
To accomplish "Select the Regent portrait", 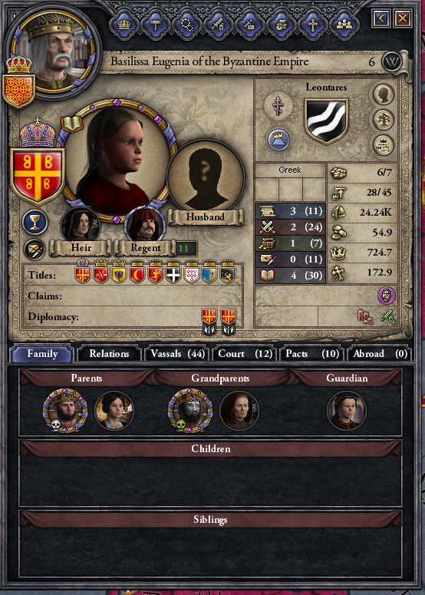I will coord(145,225).
